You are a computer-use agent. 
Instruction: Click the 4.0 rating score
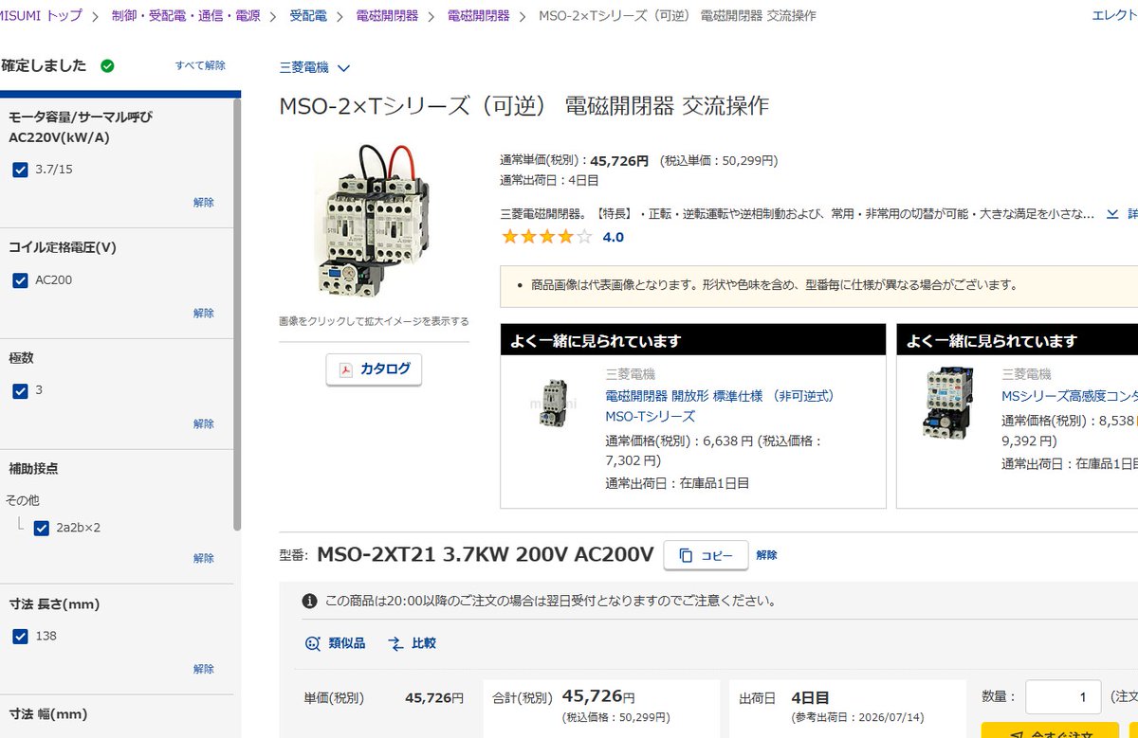pyautogui.click(x=614, y=237)
